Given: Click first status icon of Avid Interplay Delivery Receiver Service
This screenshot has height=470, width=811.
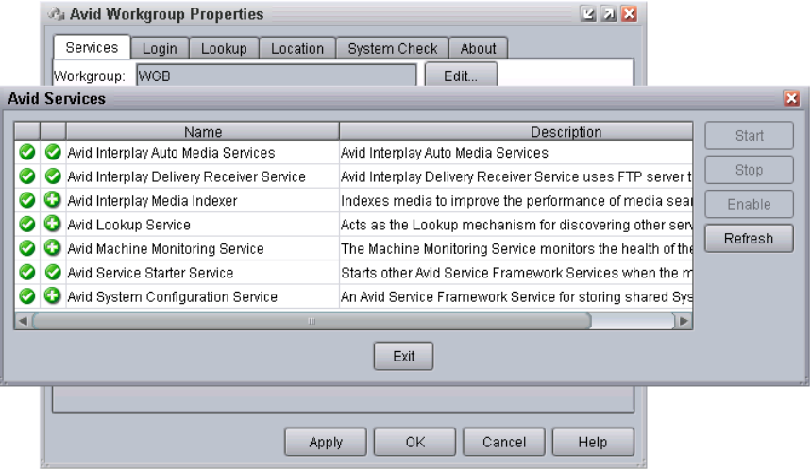Looking at the screenshot, I should point(26,176).
